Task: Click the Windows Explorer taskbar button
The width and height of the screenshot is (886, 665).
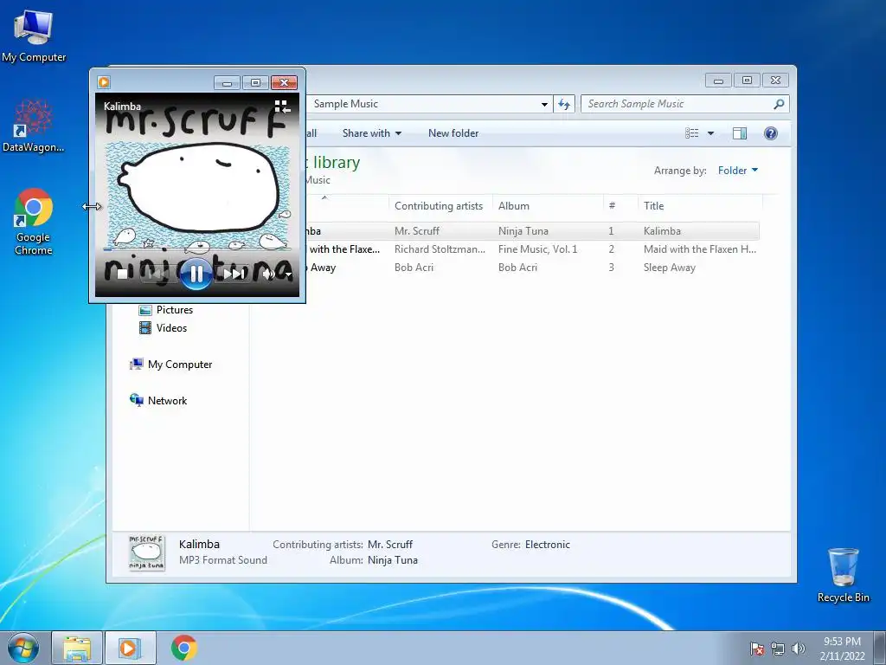Action: pyautogui.click(x=77, y=648)
